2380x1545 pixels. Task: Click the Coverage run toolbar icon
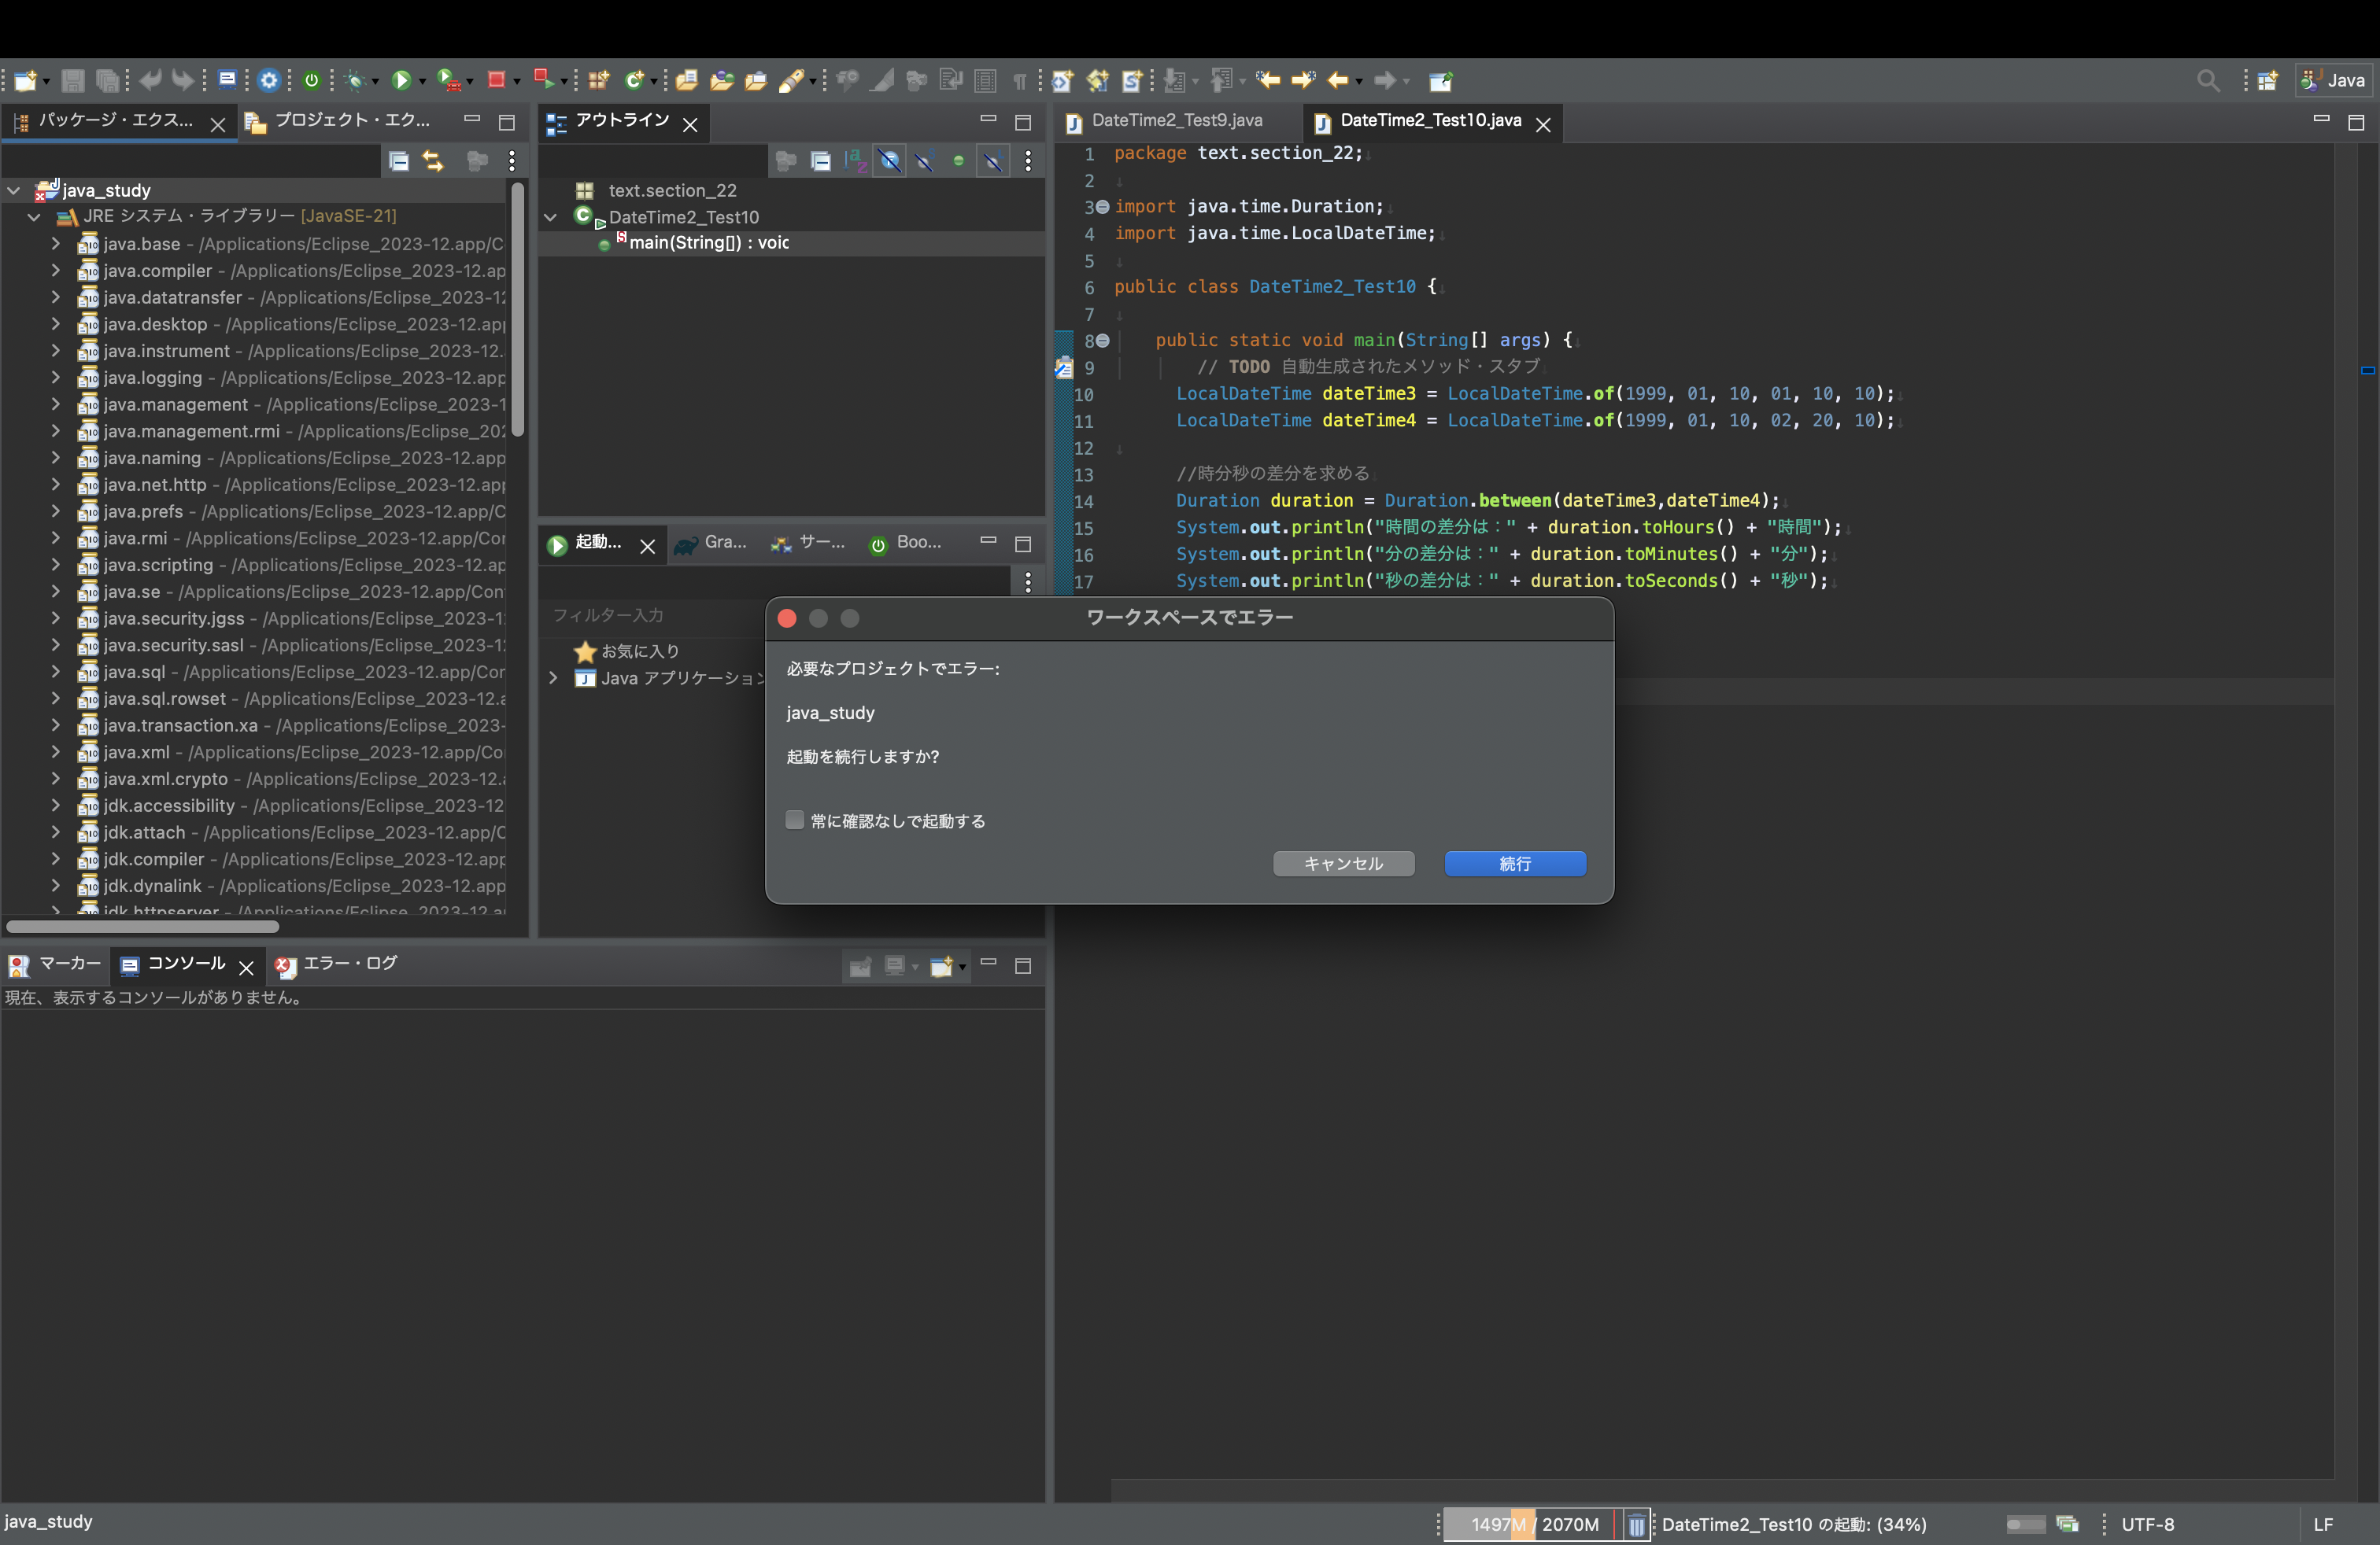point(449,81)
